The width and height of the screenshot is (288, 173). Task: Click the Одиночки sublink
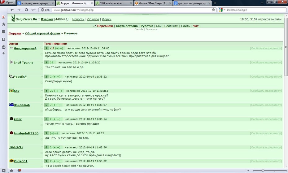pyautogui.click(x=151, y=29)
